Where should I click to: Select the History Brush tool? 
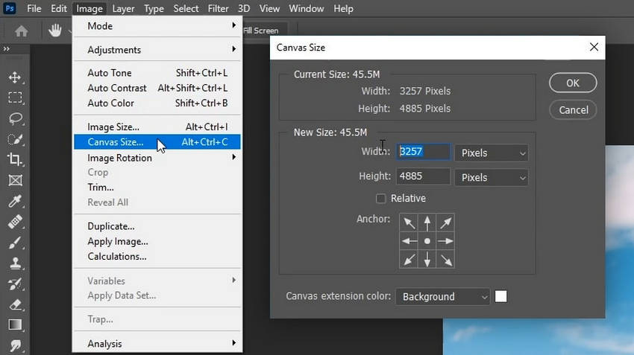(15, 284)
